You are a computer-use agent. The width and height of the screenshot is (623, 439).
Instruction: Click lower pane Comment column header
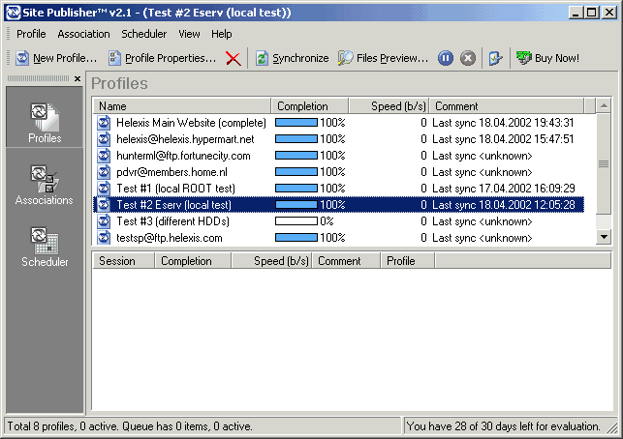tap(346, 261)
